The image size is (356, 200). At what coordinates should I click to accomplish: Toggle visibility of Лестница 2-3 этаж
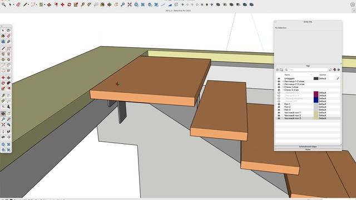(279, 84)
